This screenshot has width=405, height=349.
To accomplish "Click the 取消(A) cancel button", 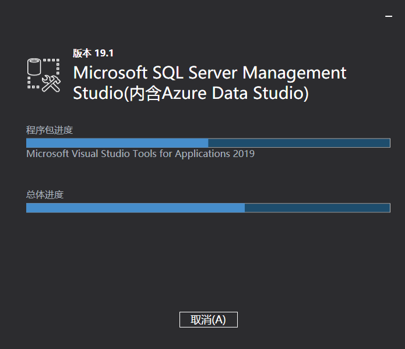I will tap(209, 319).
